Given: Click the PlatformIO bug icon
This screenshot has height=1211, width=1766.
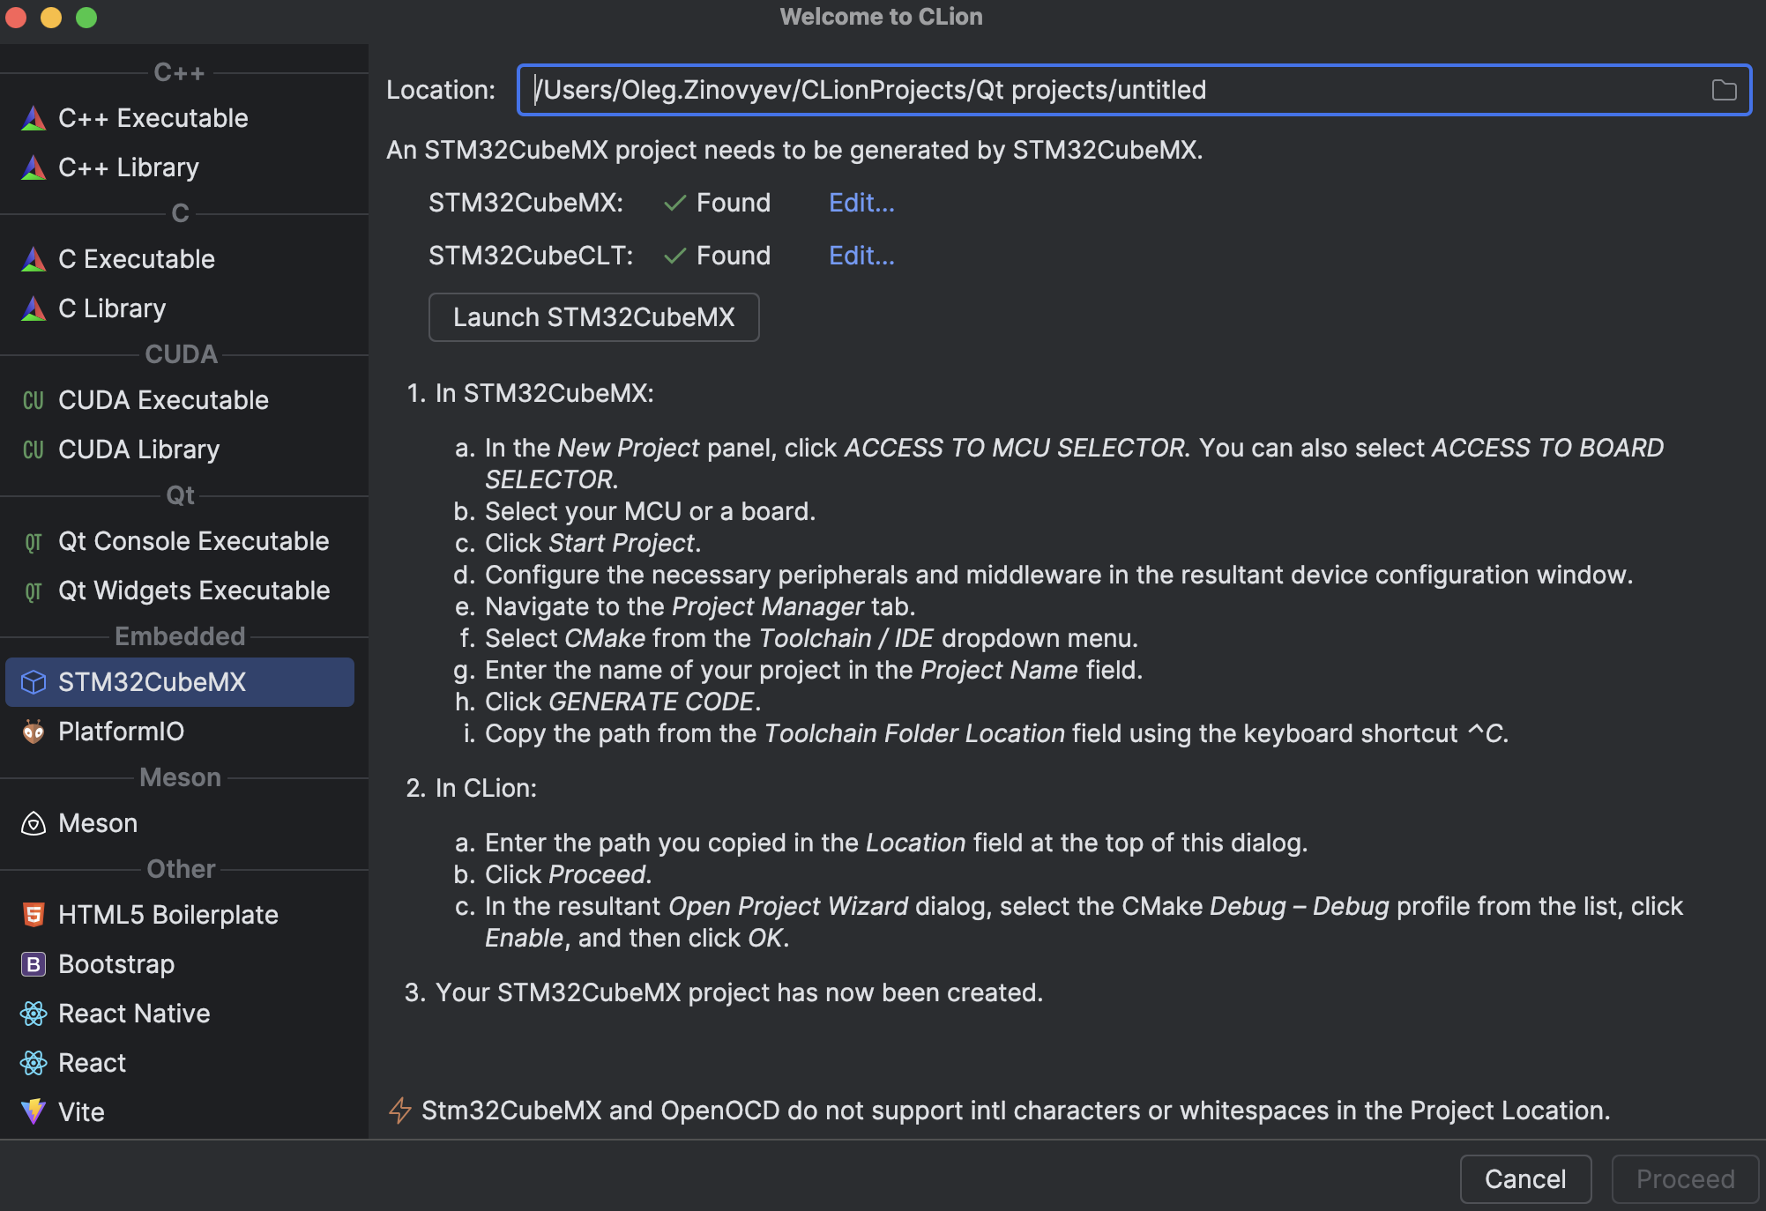Looking at the screenshot, I should click(34, 731).
